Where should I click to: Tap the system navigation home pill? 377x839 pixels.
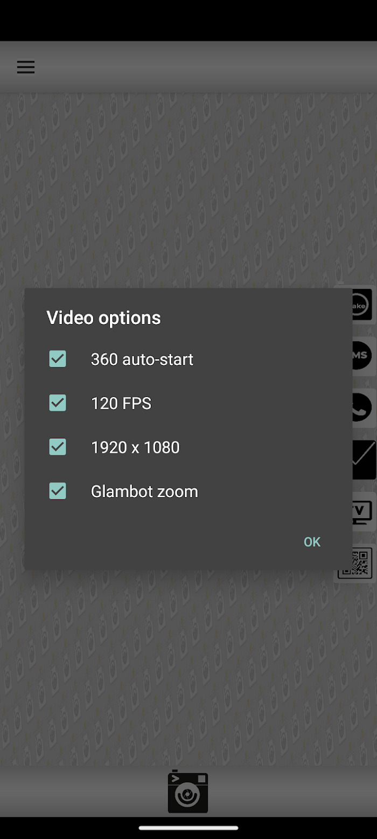pyautogui.click(x=188, y=828)
